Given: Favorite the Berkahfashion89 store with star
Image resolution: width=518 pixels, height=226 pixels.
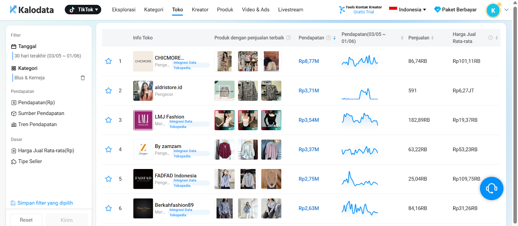Looking at the screenshot, I should (108, 209).
